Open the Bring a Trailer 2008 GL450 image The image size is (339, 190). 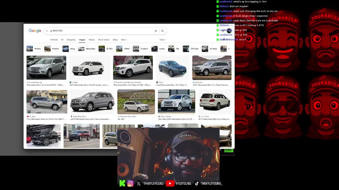176,102
